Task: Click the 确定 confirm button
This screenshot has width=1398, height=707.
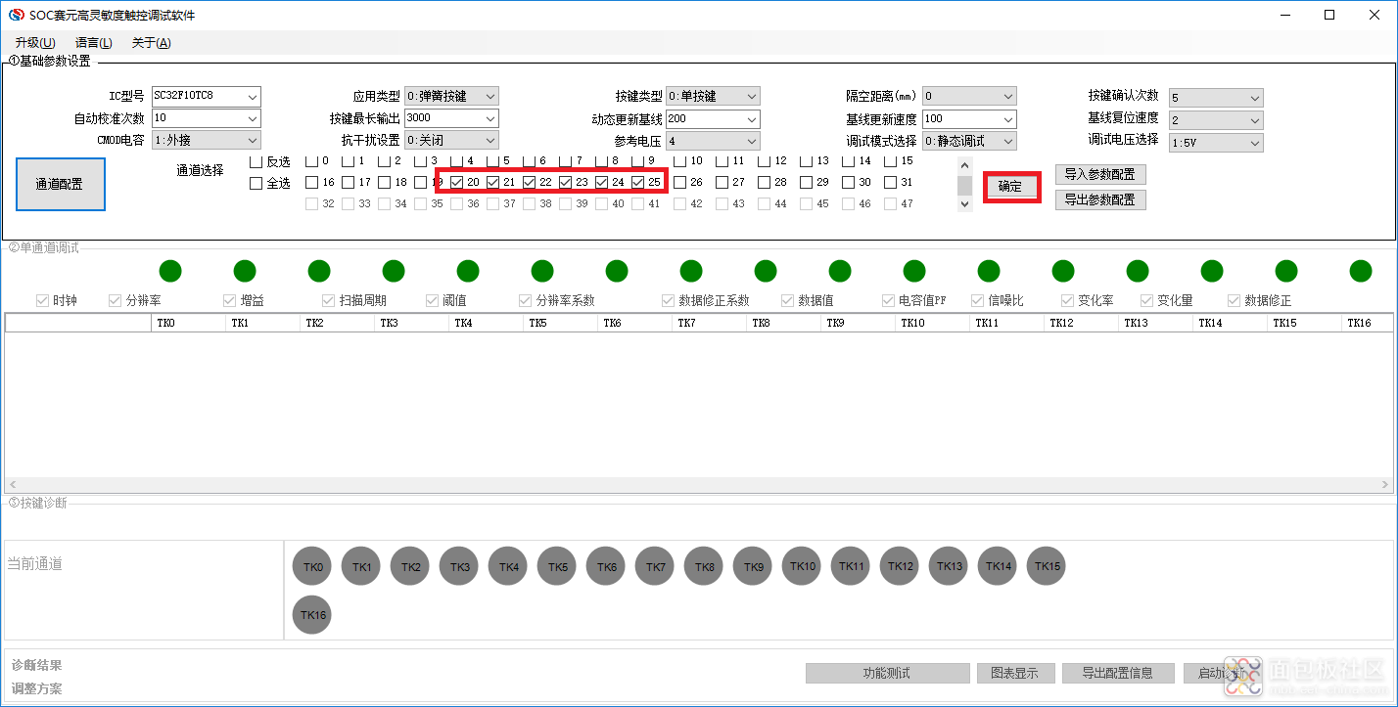Action: (x=1010, y=186)
